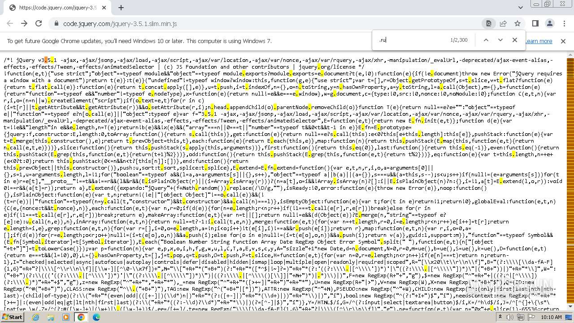Open Microsoft Edge from the taskbar
The width and height of the screenshot is (574, 323).
(96, 317)
